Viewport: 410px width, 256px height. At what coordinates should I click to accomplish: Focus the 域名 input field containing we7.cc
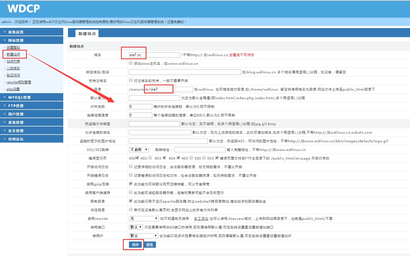[x=154, y=55]
